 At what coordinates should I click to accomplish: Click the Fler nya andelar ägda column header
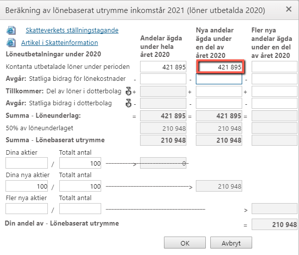[272, 43]
